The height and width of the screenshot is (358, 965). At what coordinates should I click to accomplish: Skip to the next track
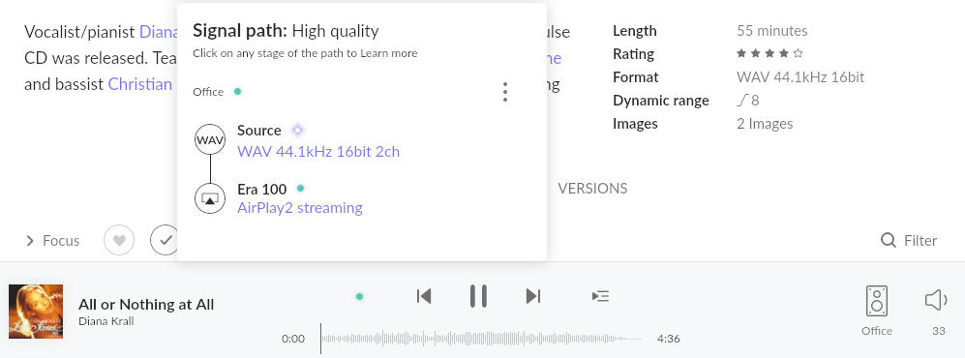tap(533, 296)
